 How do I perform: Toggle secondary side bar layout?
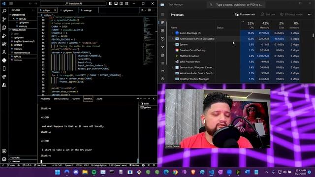[122, 3]
